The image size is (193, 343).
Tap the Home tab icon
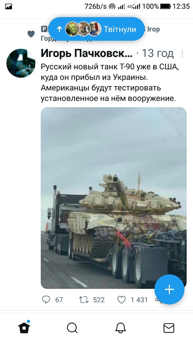[x=24, y=327]
